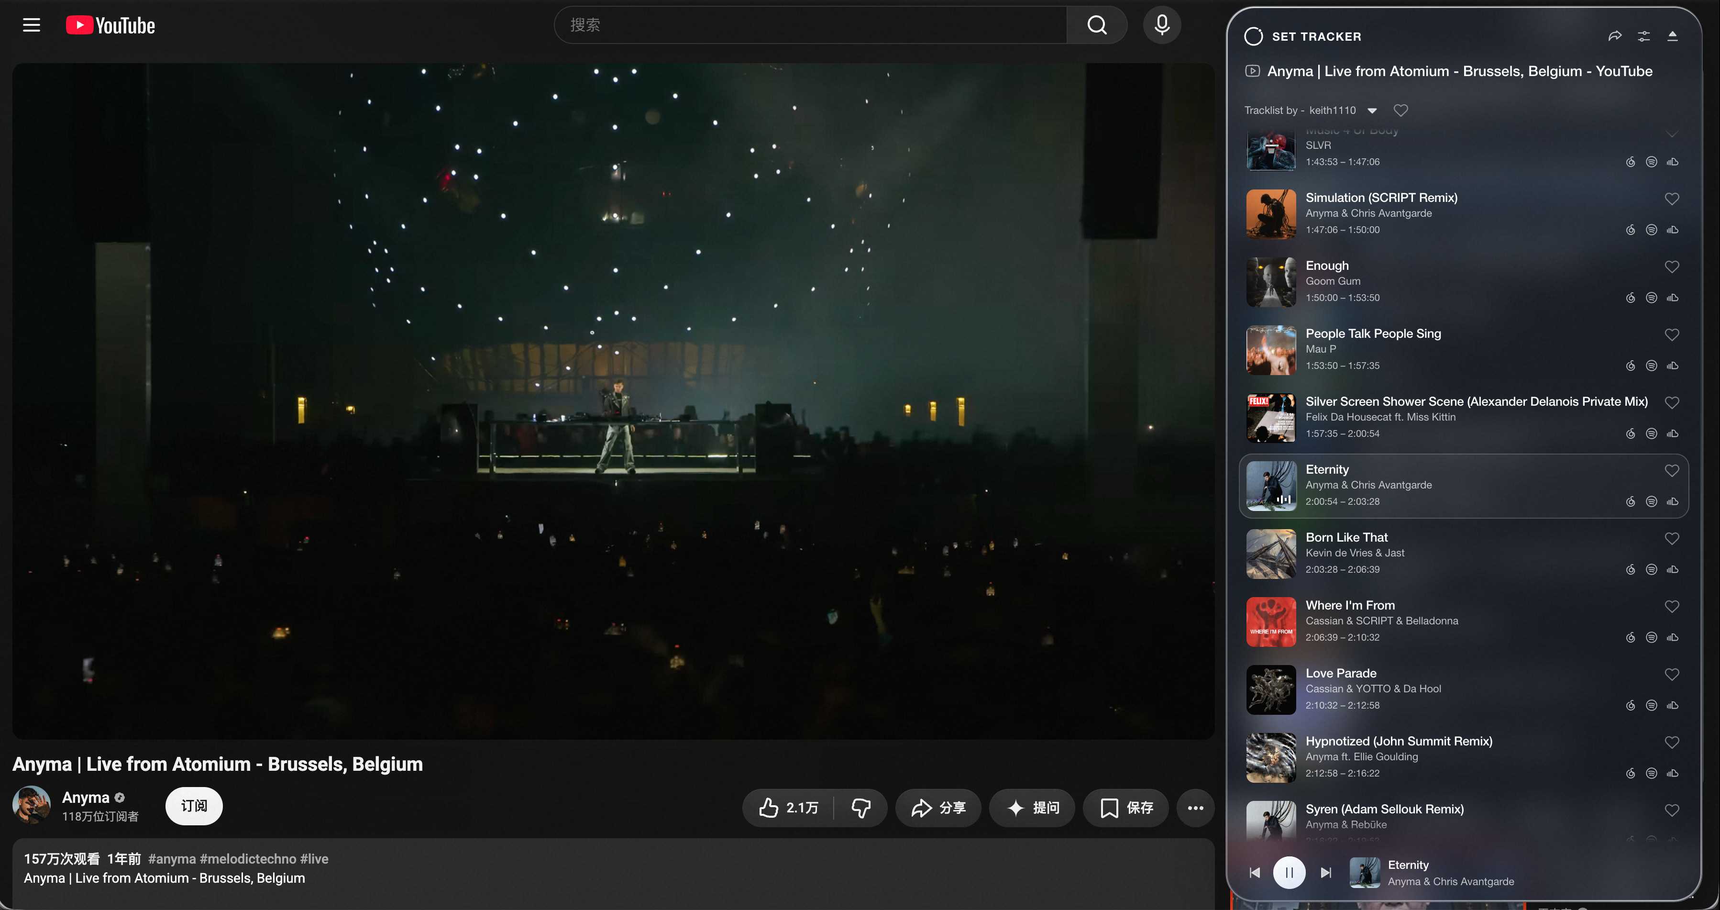
Task: Click the 提问 ask button
Action: (x=1032, y=808)
